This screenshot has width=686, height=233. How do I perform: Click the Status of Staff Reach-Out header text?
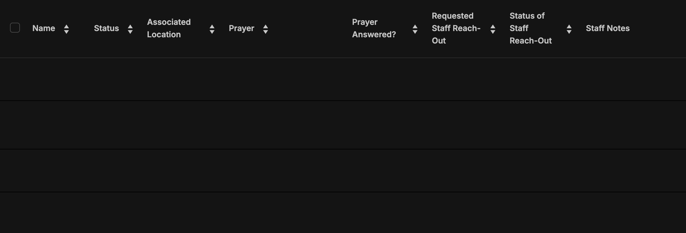coord(530,28)
